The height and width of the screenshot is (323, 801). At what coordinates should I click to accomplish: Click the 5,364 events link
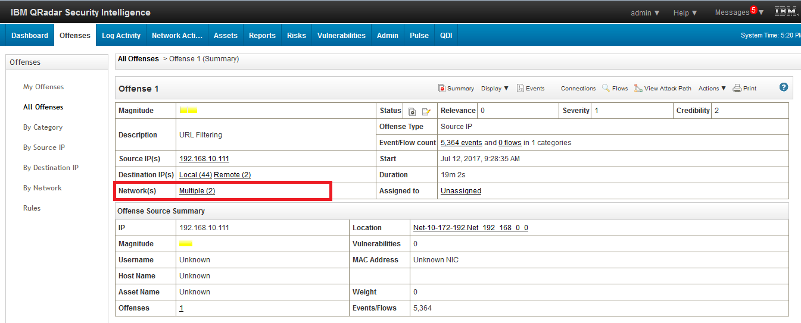tap(461, 143)
